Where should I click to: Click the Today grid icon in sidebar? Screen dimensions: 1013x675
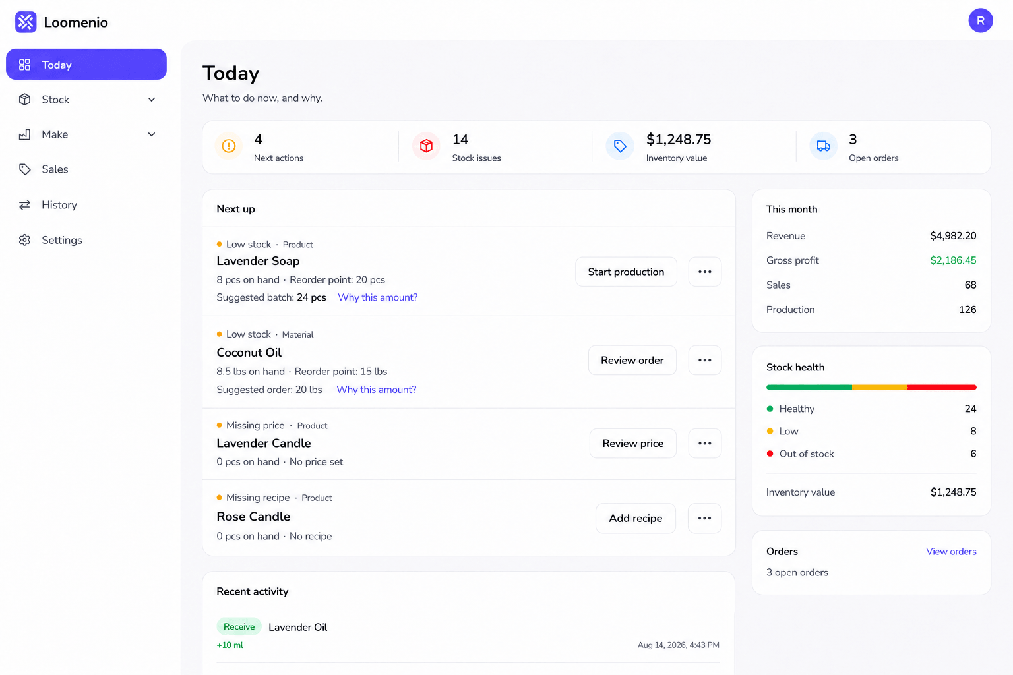pos(24,65)
